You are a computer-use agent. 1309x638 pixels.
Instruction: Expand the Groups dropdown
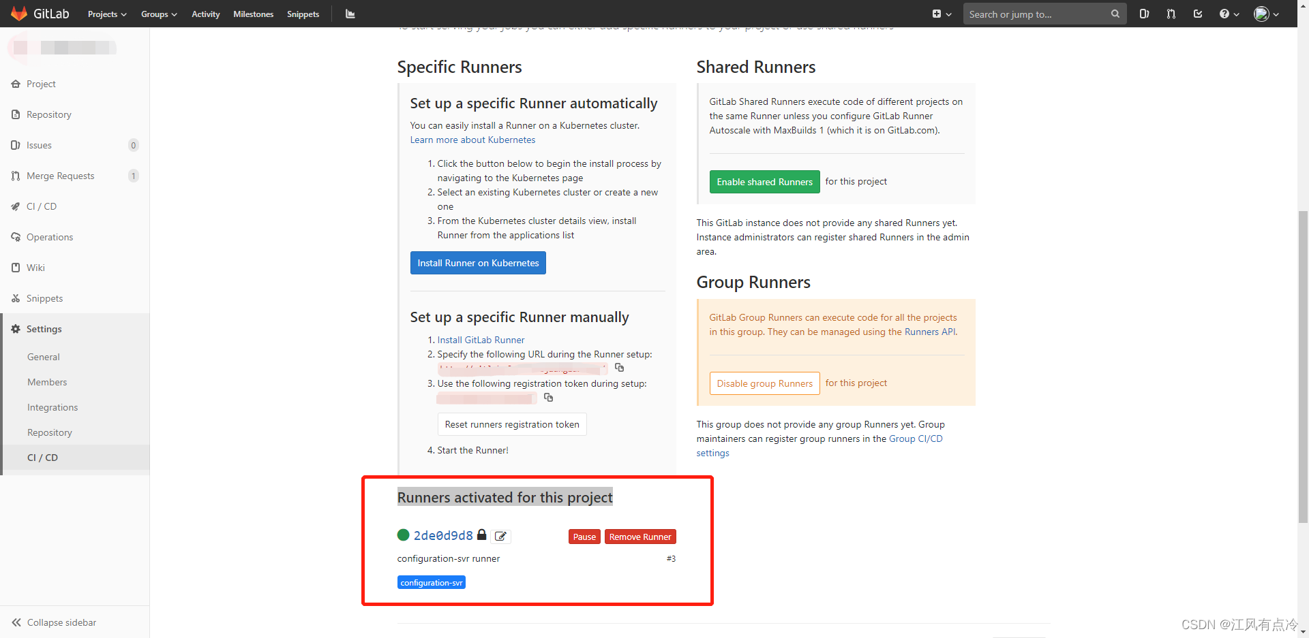tap(159, 14)
